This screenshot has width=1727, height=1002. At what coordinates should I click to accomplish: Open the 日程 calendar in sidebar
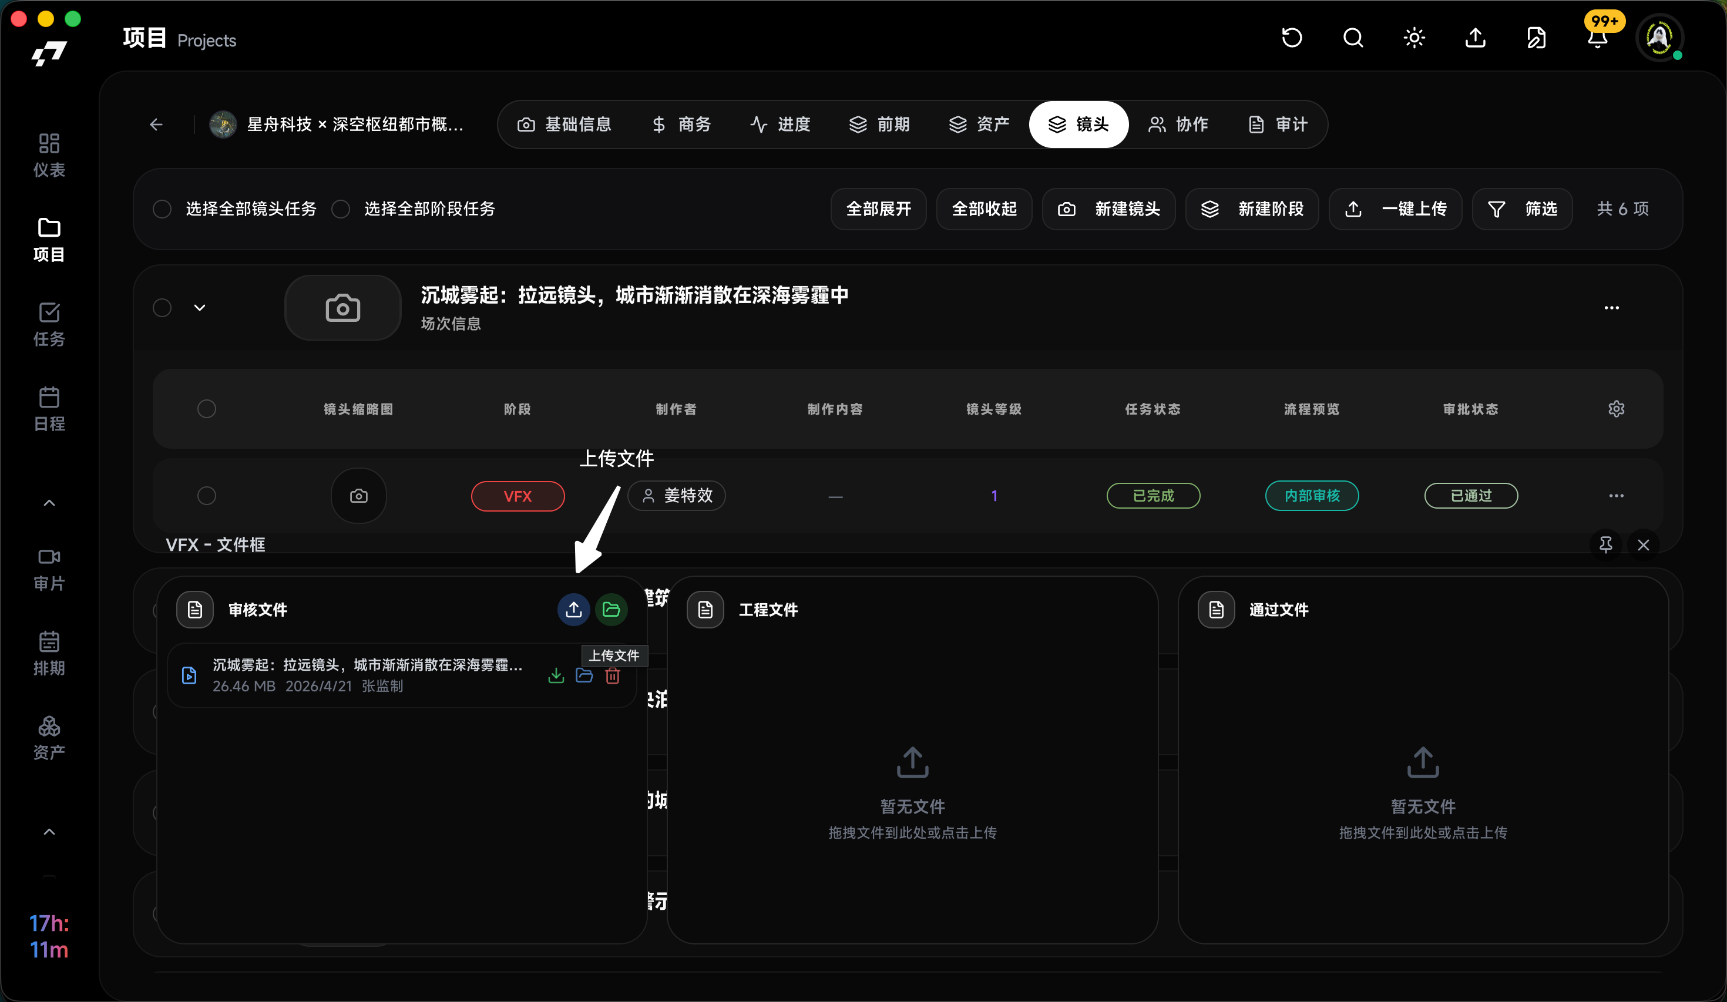pyautogui.click(x=49, y=409)
